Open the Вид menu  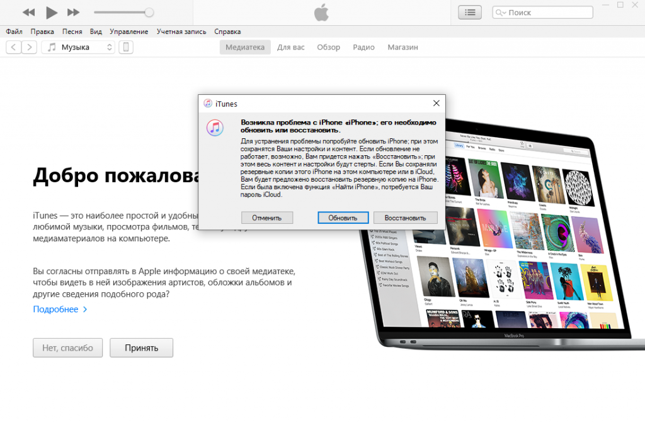pos(96,31)
